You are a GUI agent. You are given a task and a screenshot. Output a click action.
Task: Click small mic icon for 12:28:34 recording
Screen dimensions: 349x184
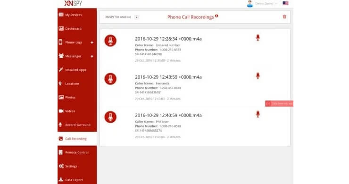click(x=258, y=38)
